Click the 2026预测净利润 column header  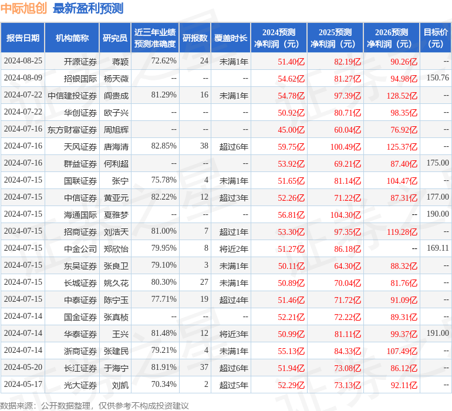click(x=392, y=38)
